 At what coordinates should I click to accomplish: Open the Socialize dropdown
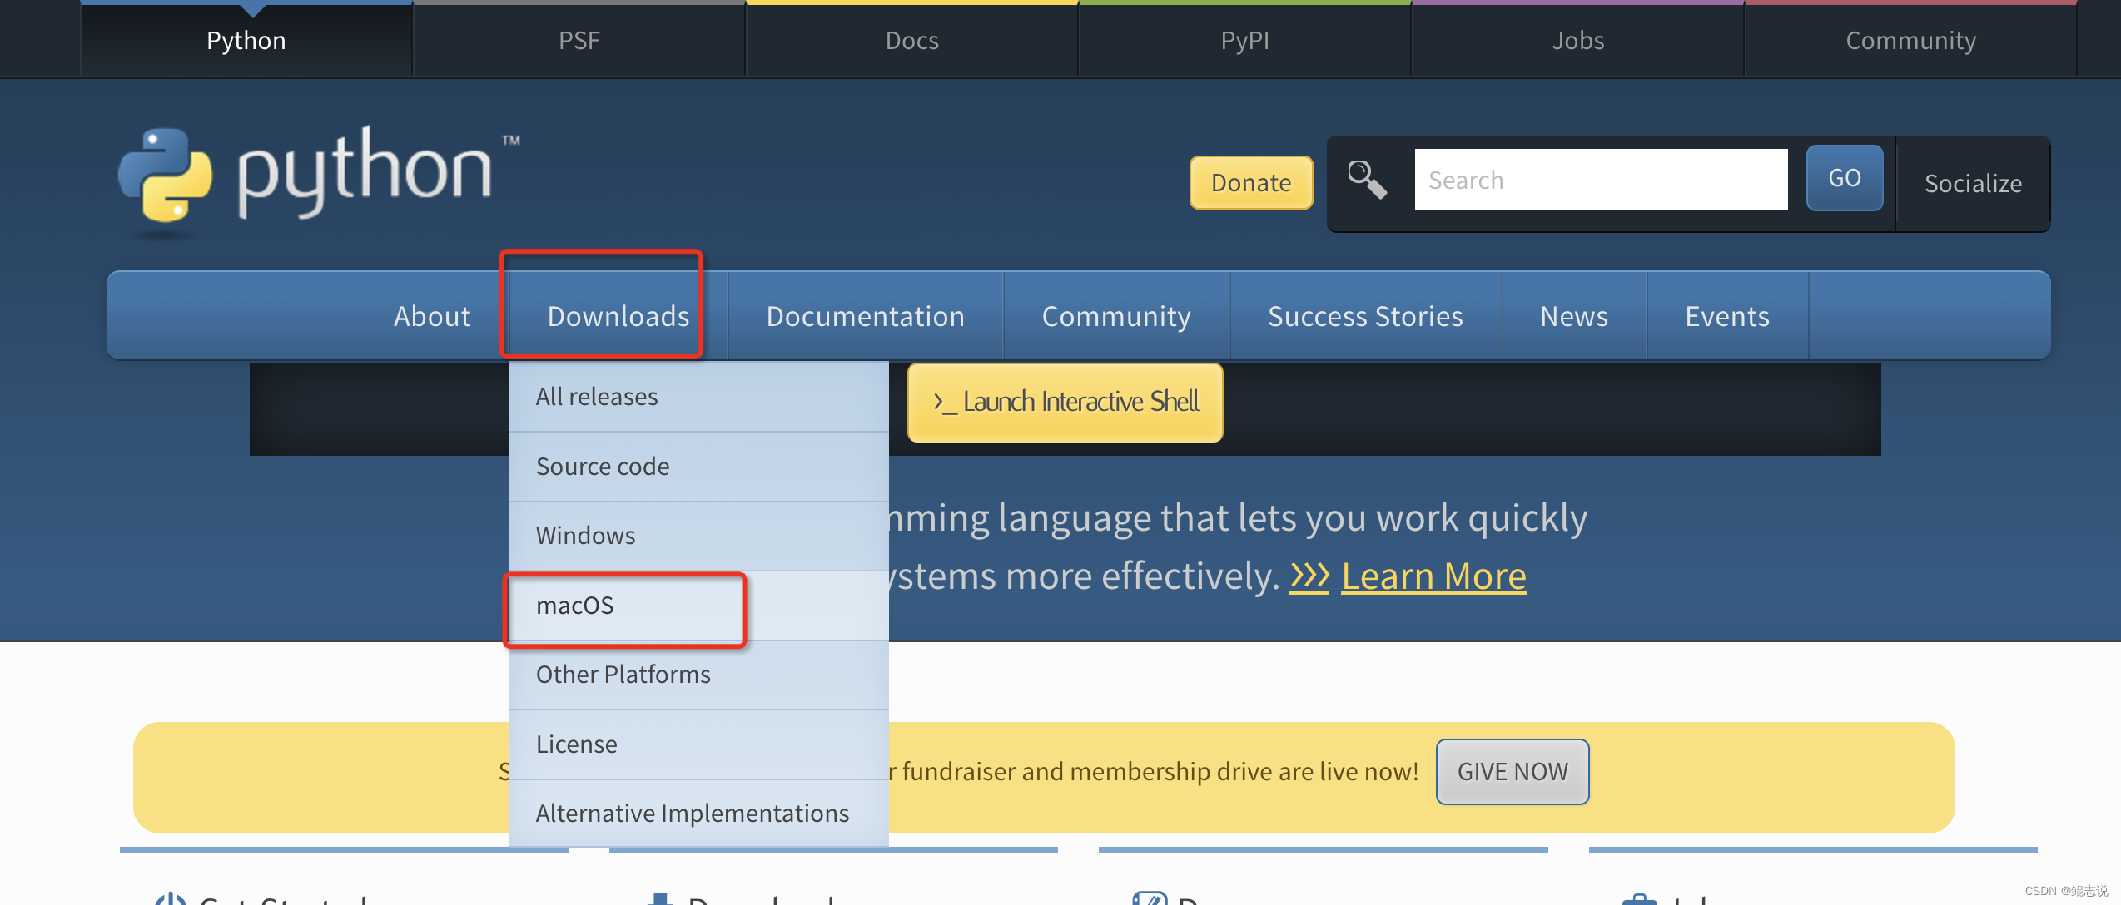(1972, 183)
